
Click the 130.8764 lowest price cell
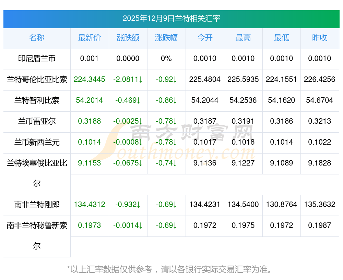click(x=282, y=205)
